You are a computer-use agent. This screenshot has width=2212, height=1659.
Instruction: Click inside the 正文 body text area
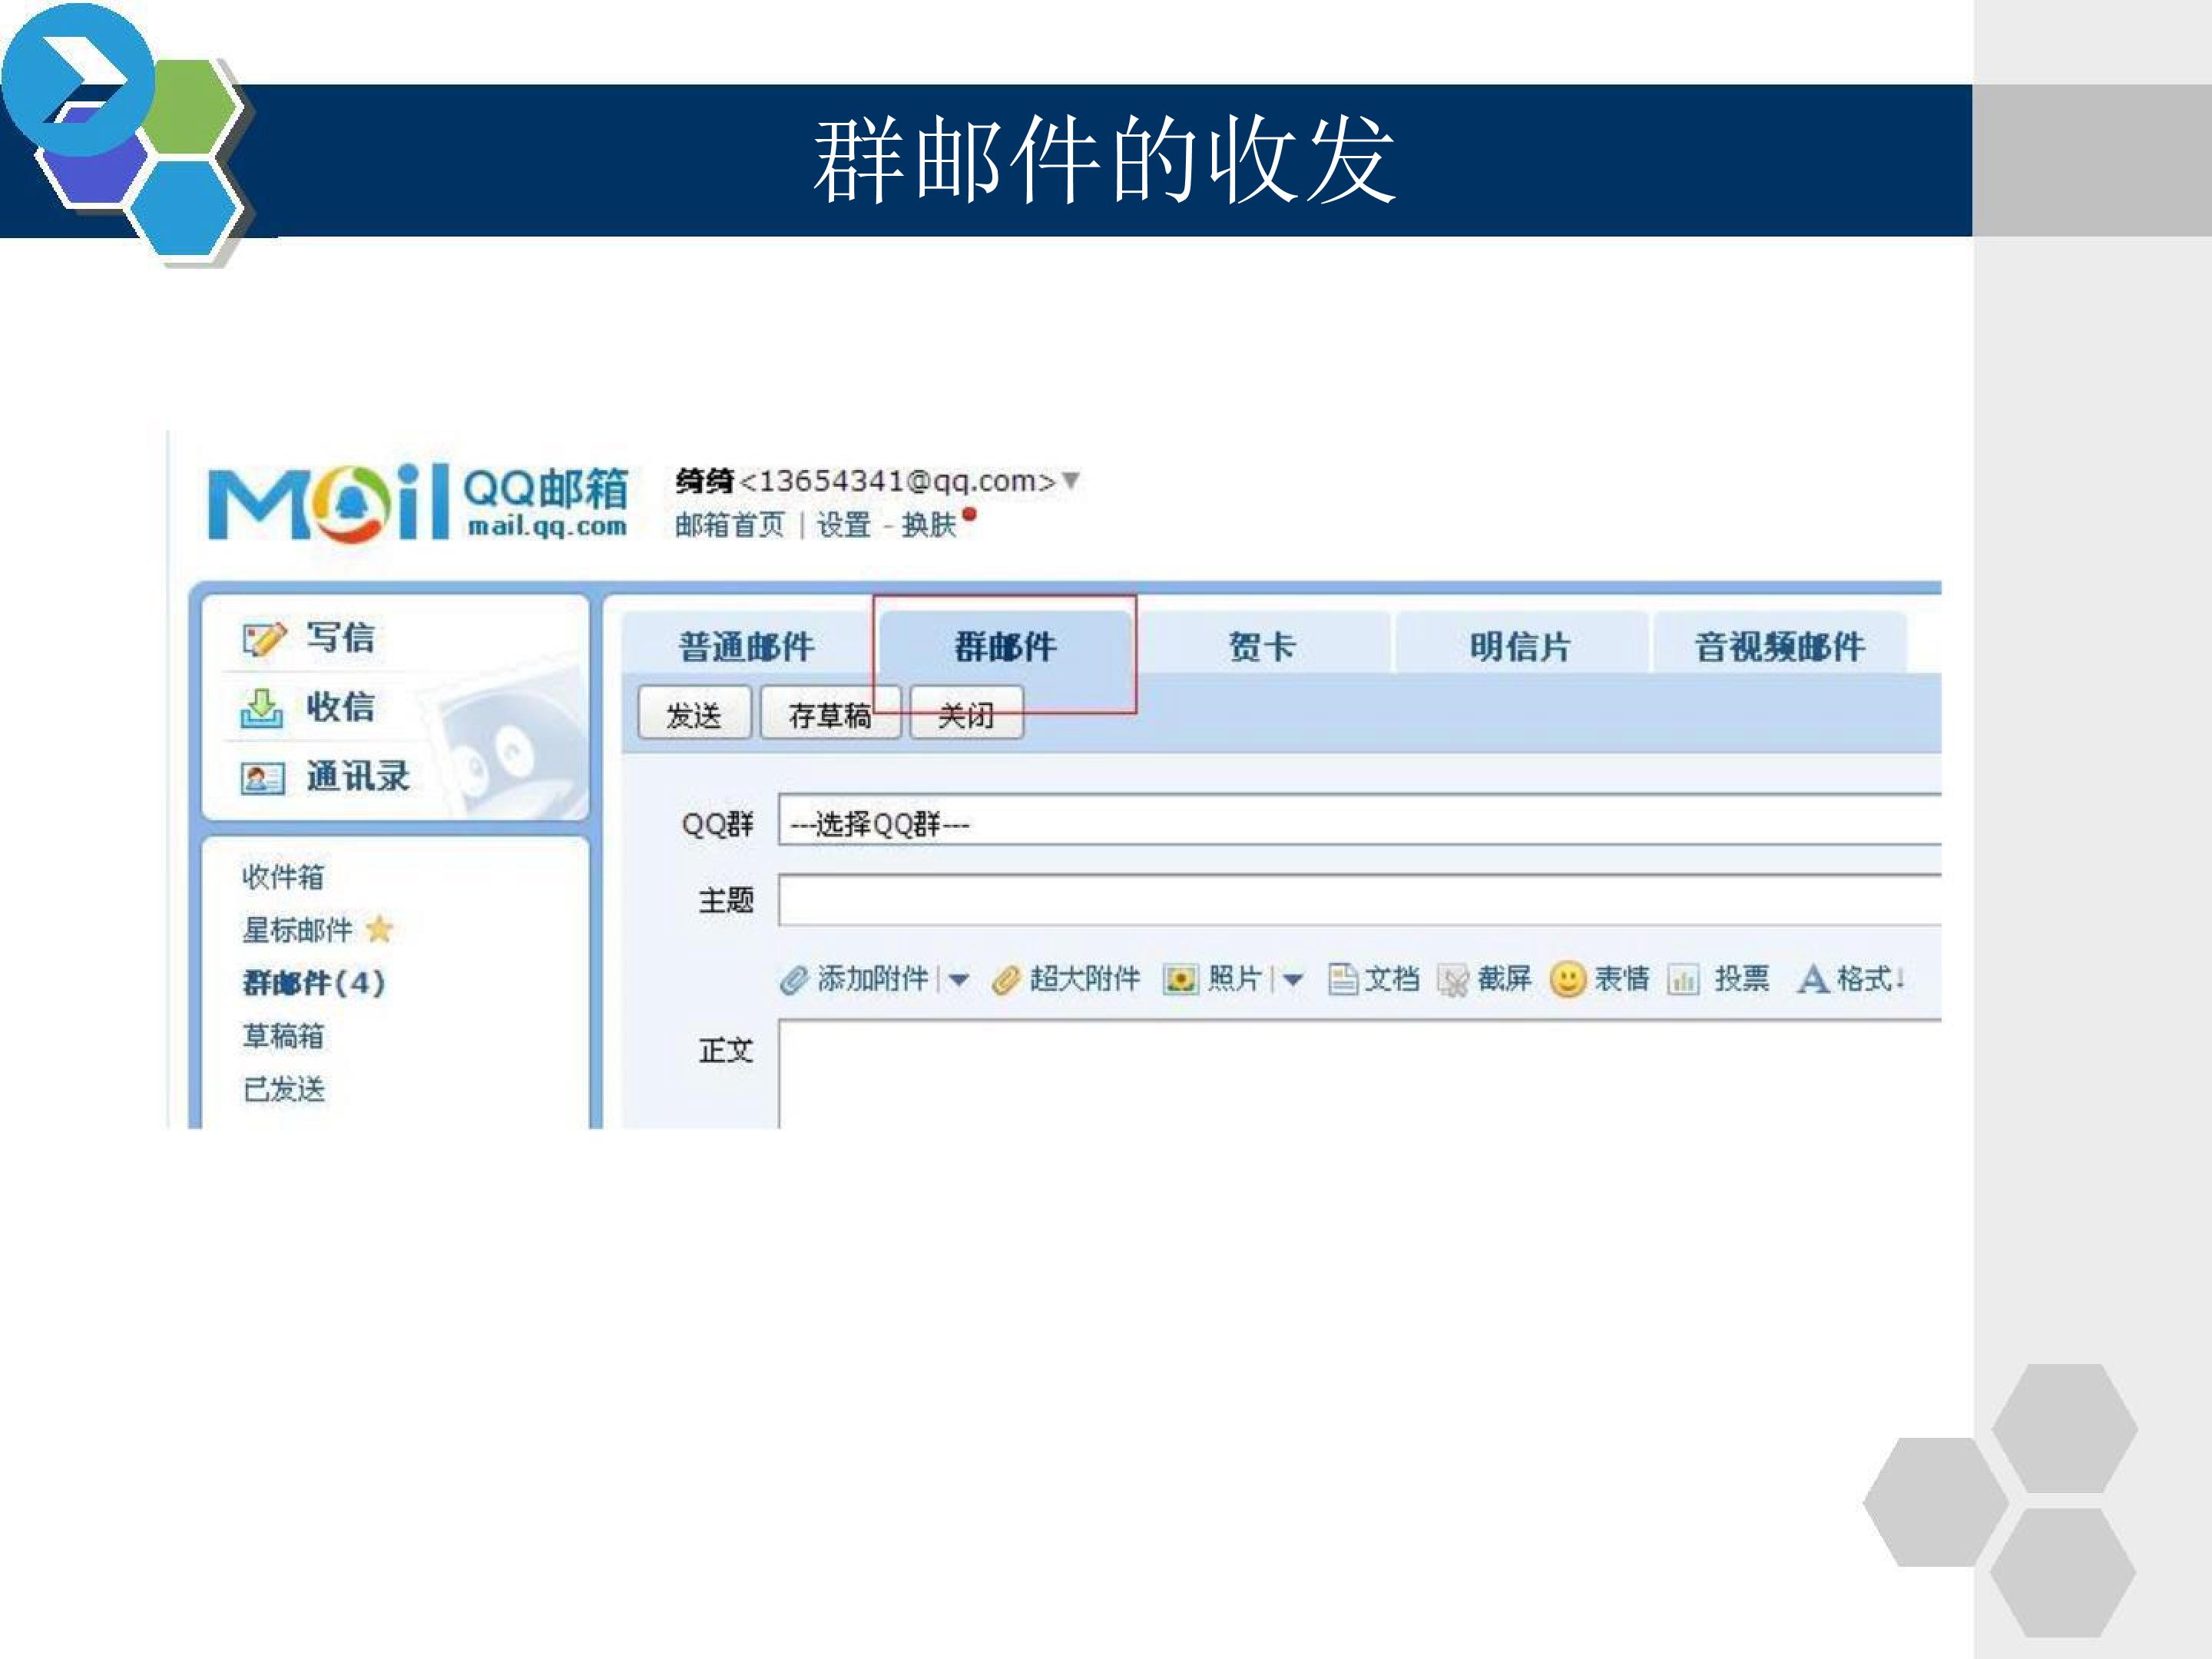click(x=1360, y=1073)
